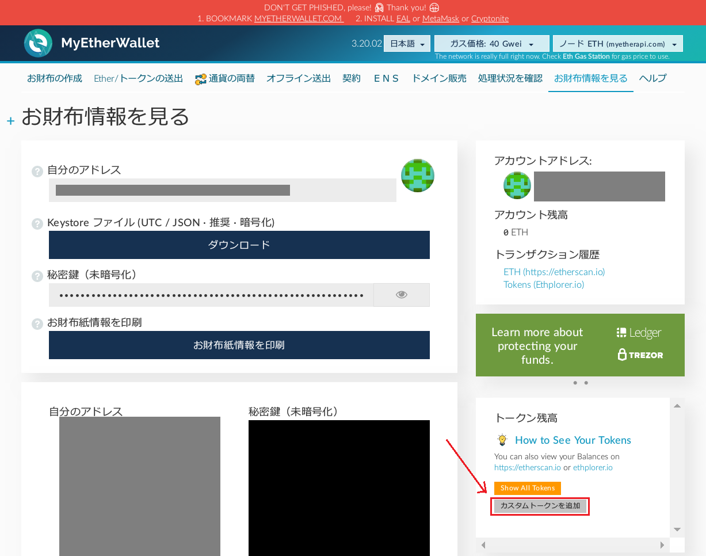Open the Tokens (Ethplorer.io) history link
The width and height of the screenshot is (706, 556).
click(x=544, y=284)
